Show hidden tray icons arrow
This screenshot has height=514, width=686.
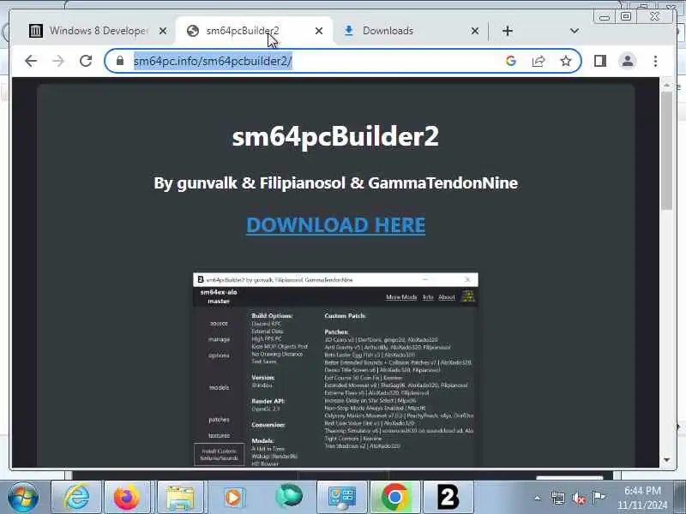[538, 498]
